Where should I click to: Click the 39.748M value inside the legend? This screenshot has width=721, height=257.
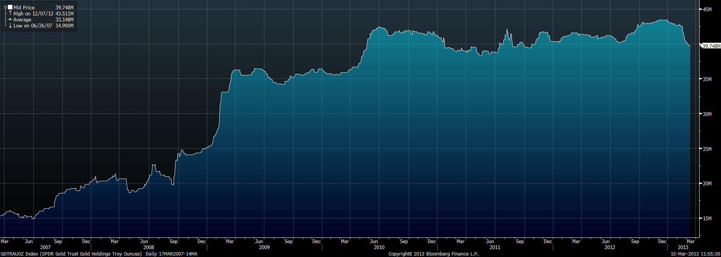(x=65, y=8)
